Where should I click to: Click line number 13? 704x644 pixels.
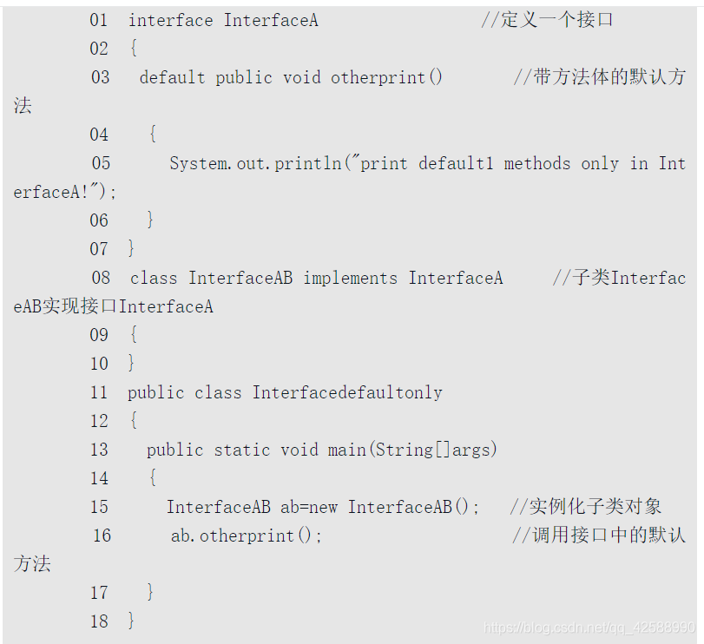click(99, 450)
